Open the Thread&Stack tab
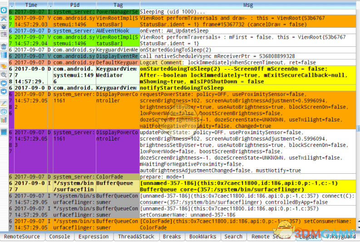This screenshot has height=242, width=360. click(136, 237)
